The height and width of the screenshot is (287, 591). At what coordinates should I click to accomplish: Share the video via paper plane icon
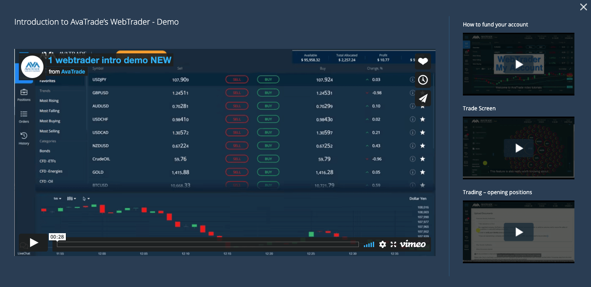(x=423, y=98)
